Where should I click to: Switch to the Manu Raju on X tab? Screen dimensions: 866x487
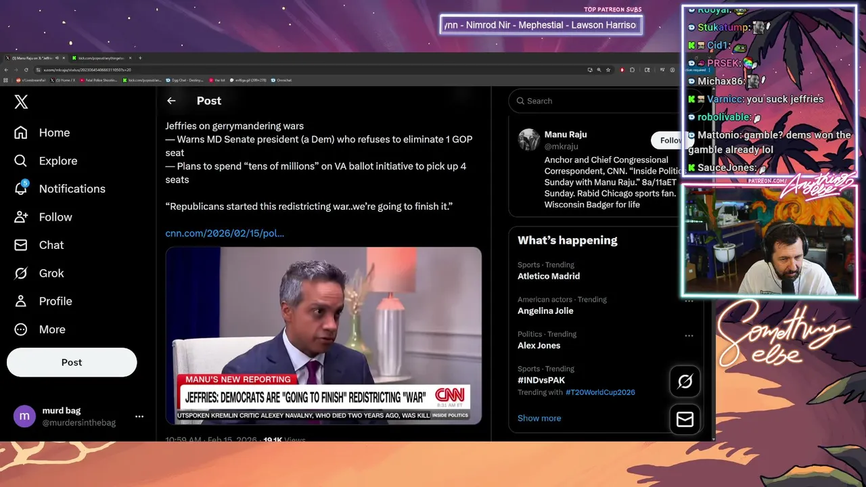(x=34, y=58)
